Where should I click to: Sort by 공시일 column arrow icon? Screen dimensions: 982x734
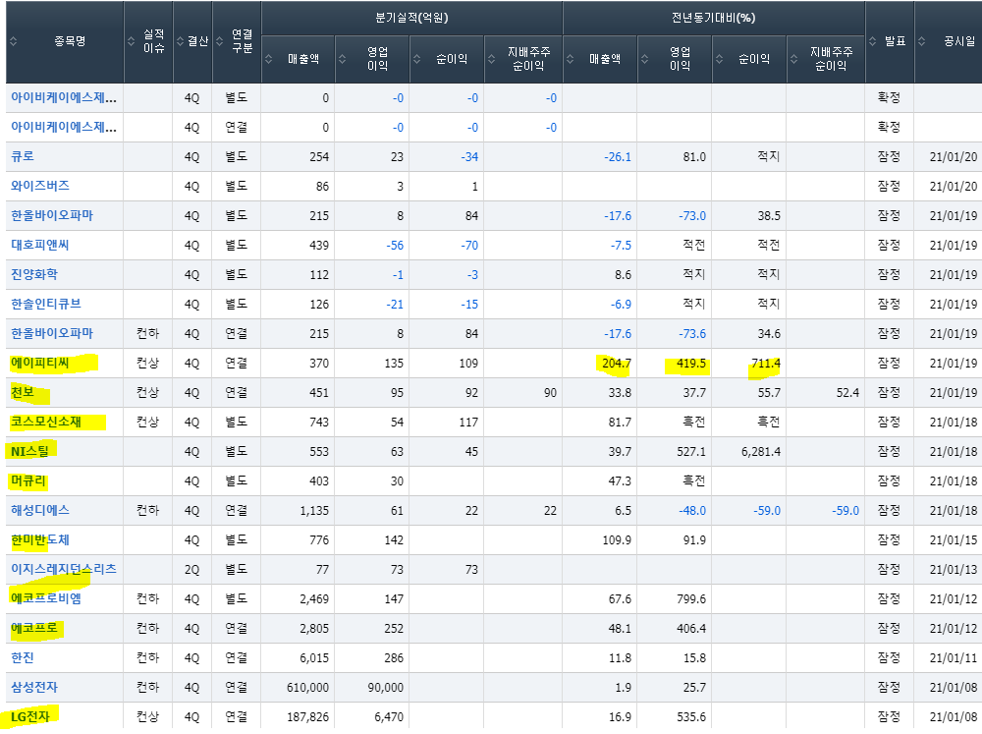click(922, 41)
